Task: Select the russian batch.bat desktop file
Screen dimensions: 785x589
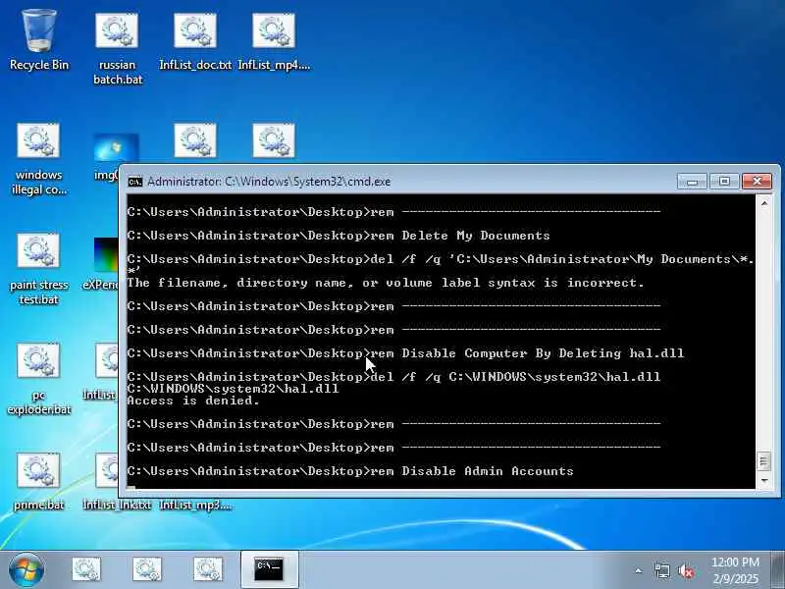Action: click(x=117, y=49)
